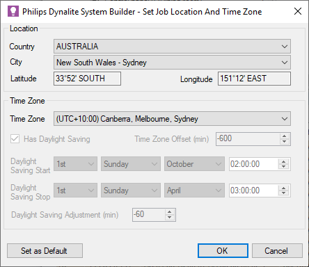
Task: Open Daylight Saving Start week dropdown 1st
Action: [x=75, y=164]
